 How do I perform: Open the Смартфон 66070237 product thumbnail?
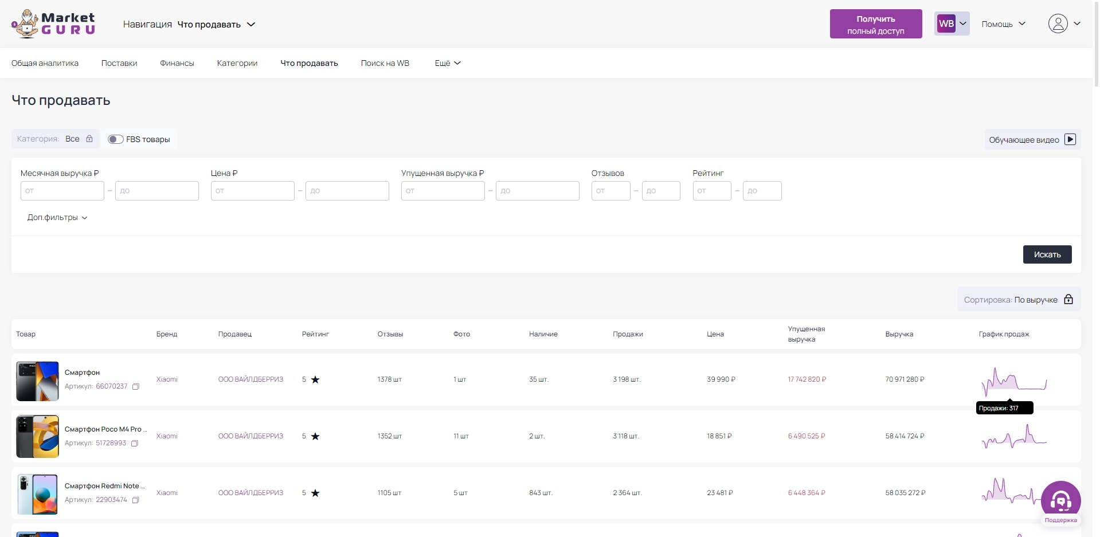37,381
